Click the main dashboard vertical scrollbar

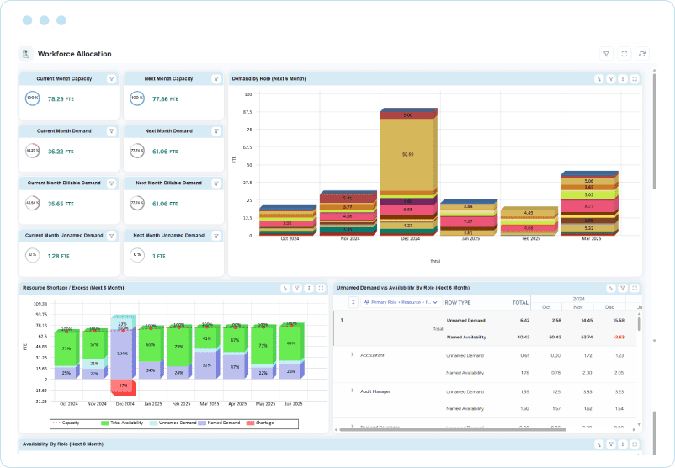click(x=654, y=131)
